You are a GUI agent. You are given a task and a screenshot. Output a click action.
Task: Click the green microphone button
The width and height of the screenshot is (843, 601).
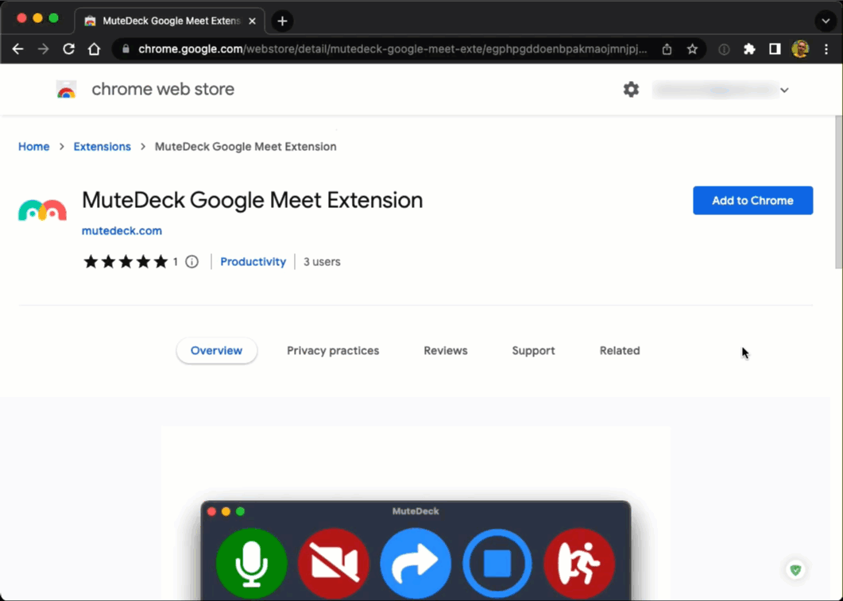[x=252, y=564]
